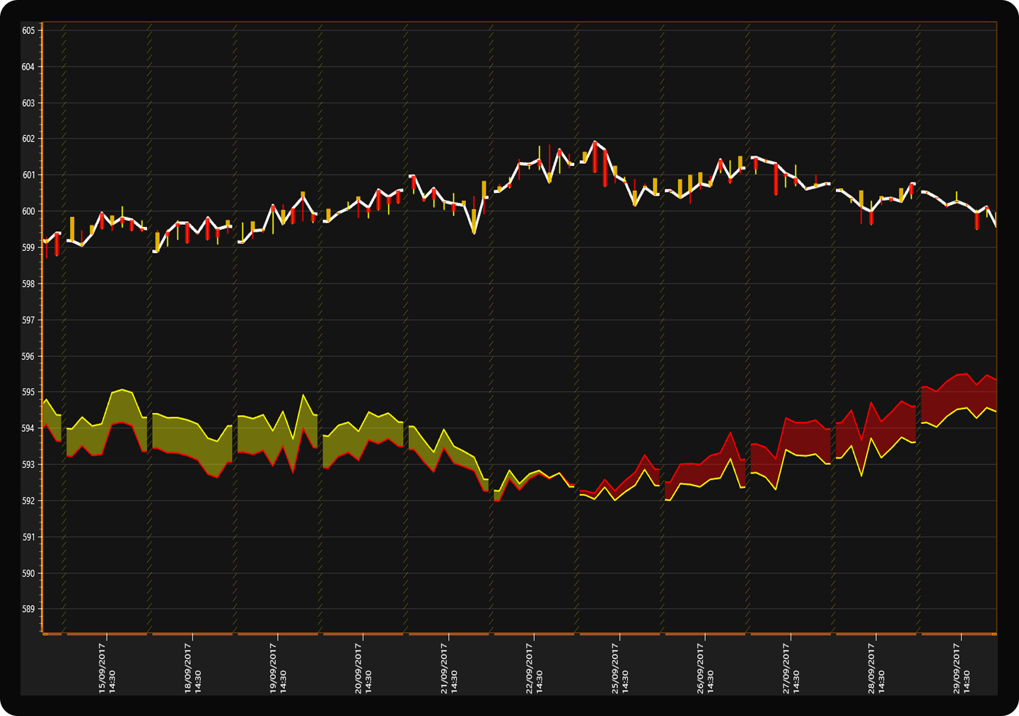Click the white line's sharp dip on 21/09/2017
The width and height of the screenshot is (1019, 716).
474,233
